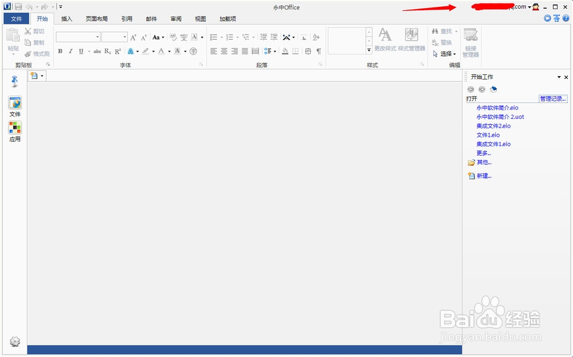Viewport: 573px width, 357px height.
Task: Switch to the 插入 tab
Action: tap(66, 19)
